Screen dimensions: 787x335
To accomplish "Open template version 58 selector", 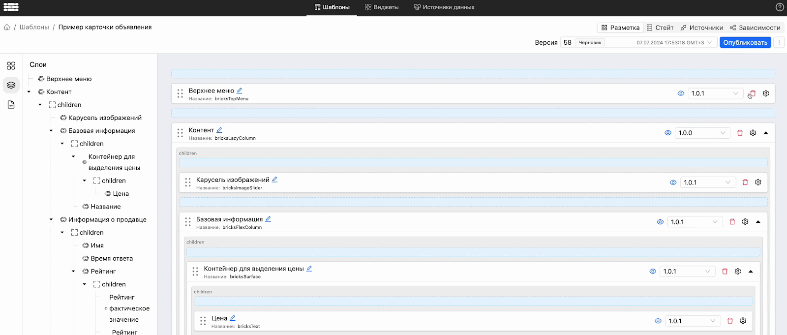I will coord(638,42).
